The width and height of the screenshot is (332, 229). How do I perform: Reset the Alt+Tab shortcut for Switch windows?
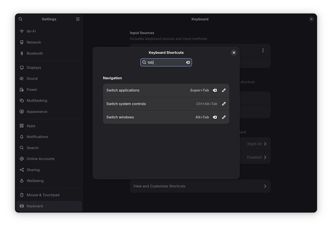pyautogui.click(x=215, y=117)
